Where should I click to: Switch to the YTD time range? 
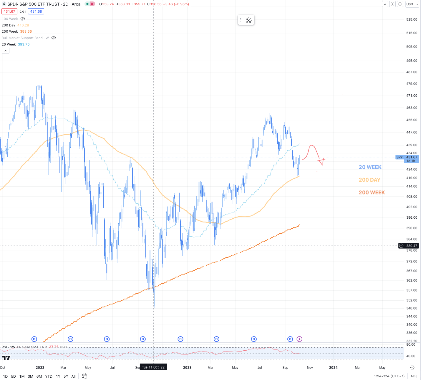[x=49, y=376]
